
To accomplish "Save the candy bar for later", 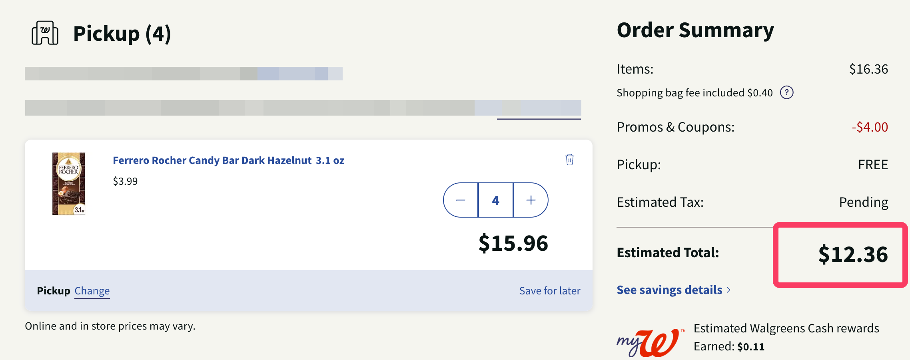I will tap(550, 290).
